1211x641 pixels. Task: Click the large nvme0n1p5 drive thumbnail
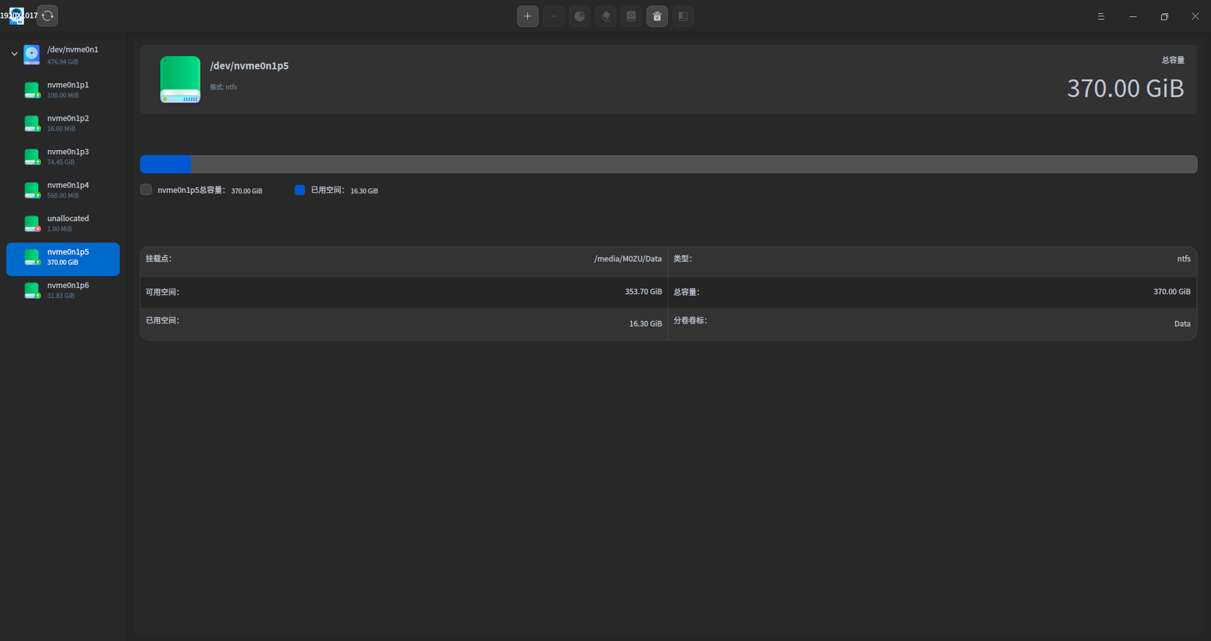click(x=180, y=79)
